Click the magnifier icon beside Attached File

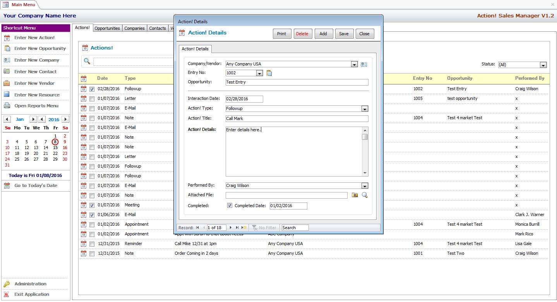click(x=365, y=195)
